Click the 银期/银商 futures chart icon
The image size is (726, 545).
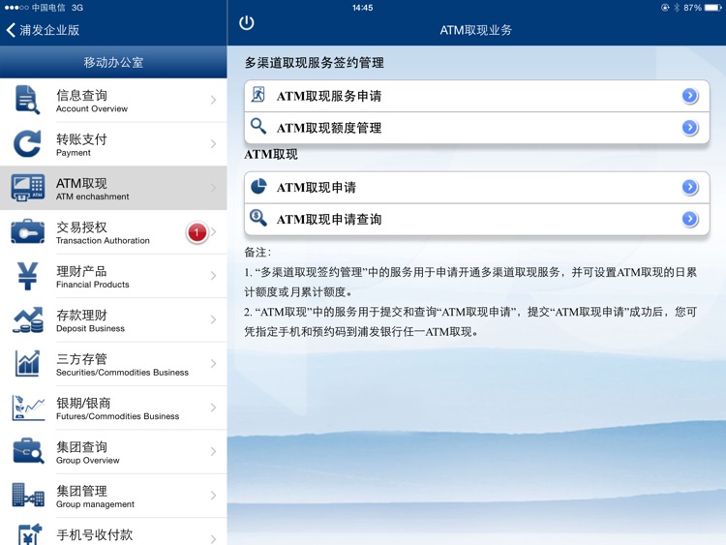[28, 408]
